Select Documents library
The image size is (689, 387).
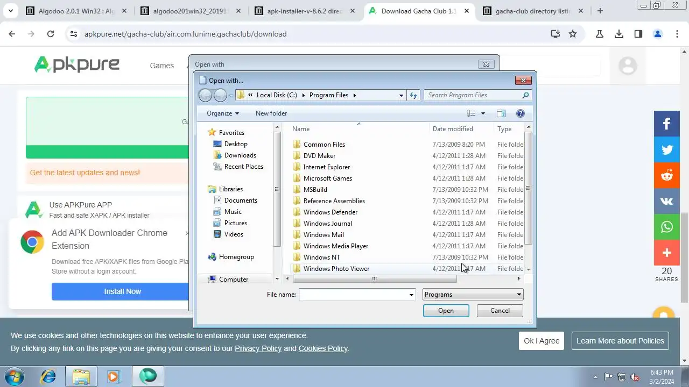click(x=241, y=200)
